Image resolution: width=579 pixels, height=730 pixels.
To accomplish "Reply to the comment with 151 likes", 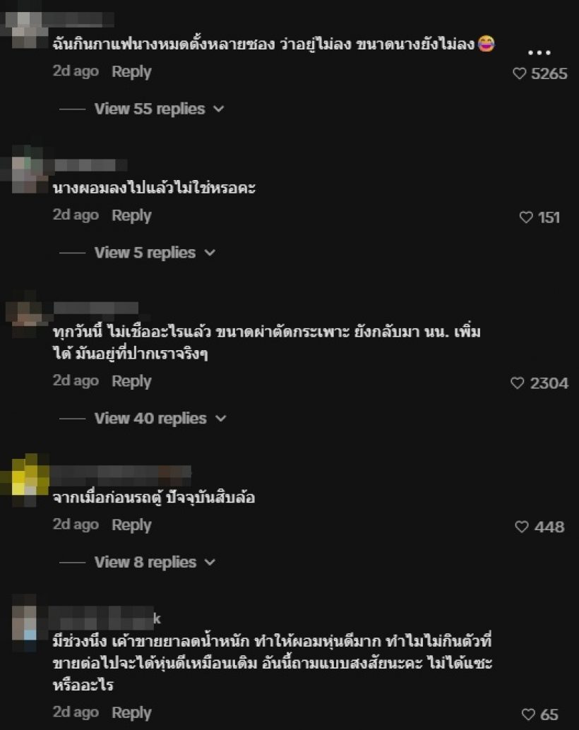I will pos(132,215).
